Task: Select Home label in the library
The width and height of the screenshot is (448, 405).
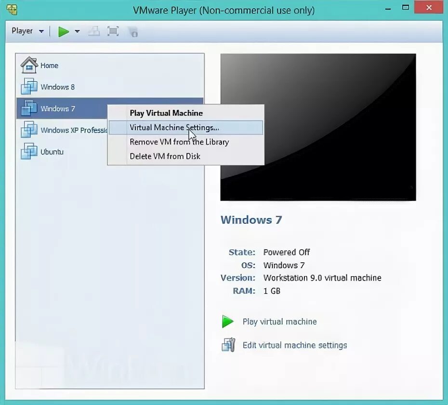Action: [x=50, y=66]
